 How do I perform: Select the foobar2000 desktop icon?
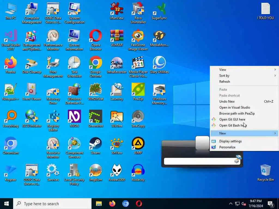(117, 173)
